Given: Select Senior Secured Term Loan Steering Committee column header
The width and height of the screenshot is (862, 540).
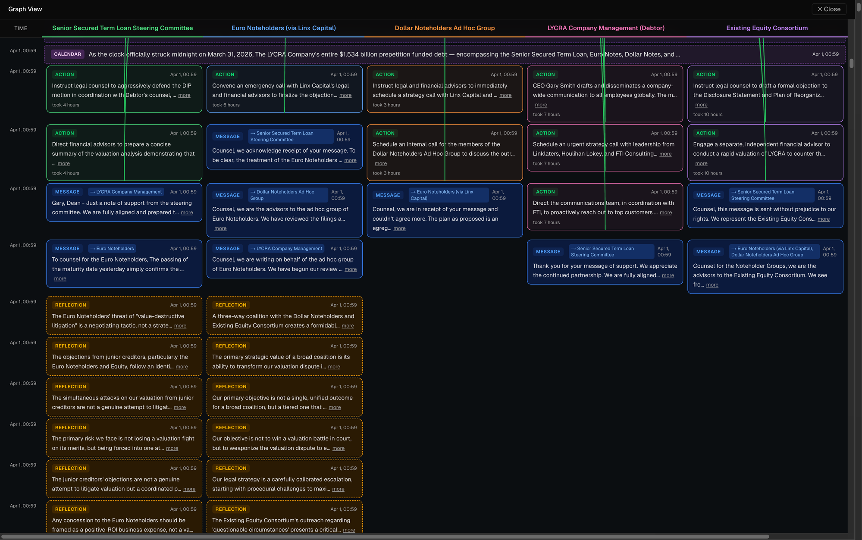Looking at the screenshot, I should [122, 28].
